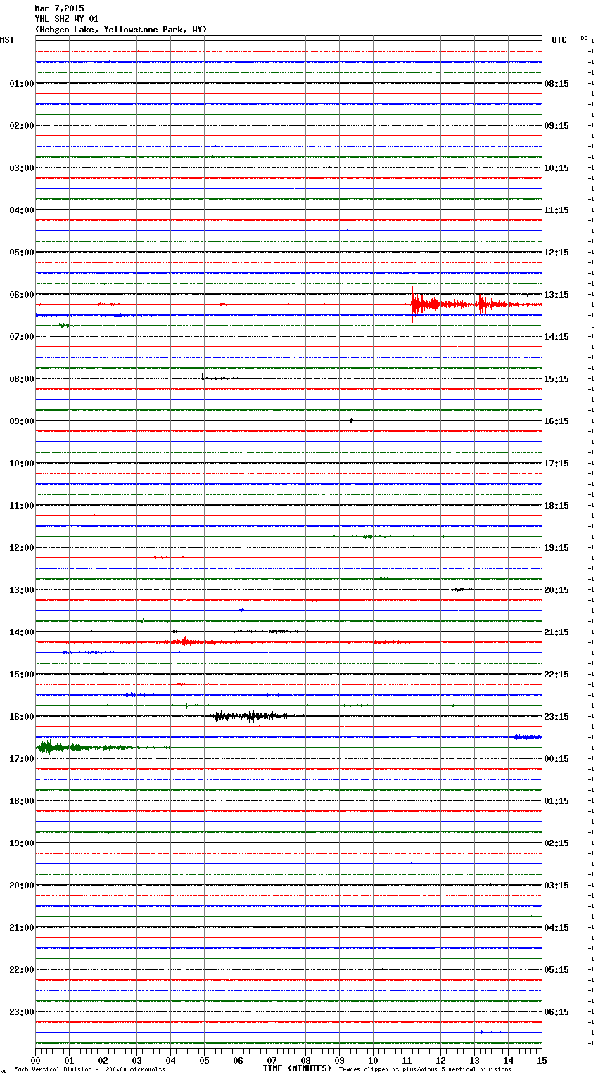Image resolution: width=598 pixels, height=1079 pixels.
Task: Click the 08:15 UTC time label
Action: (x=556, y=84)
